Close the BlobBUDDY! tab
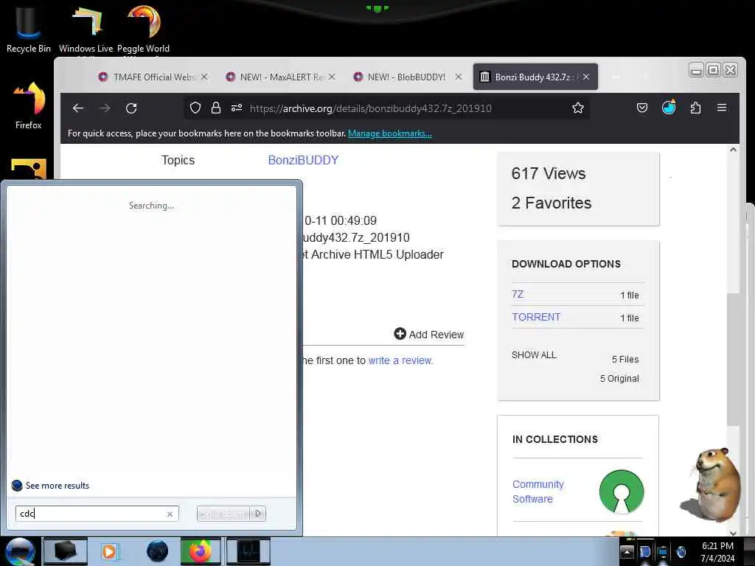 coord(459,77)
